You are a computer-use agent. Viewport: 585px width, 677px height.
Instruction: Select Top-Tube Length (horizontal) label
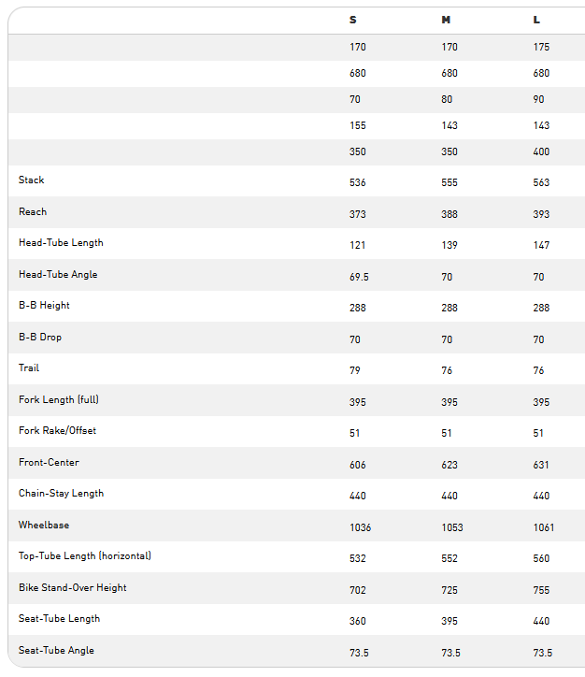point(85,556)
